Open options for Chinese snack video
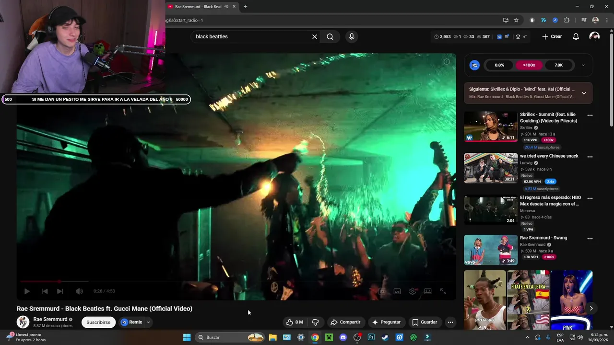614x345 pixels. point(590,157)
